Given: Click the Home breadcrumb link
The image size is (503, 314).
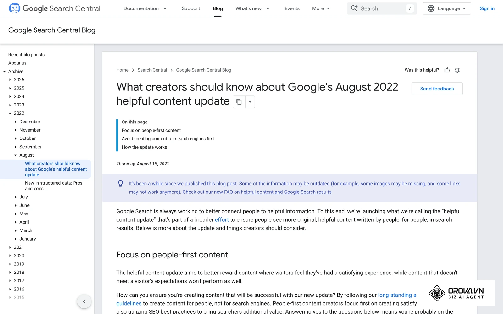Looking at the screenshot, I should [122, 70].
